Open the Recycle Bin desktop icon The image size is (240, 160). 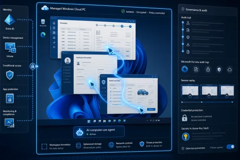(x=43, y=22)
